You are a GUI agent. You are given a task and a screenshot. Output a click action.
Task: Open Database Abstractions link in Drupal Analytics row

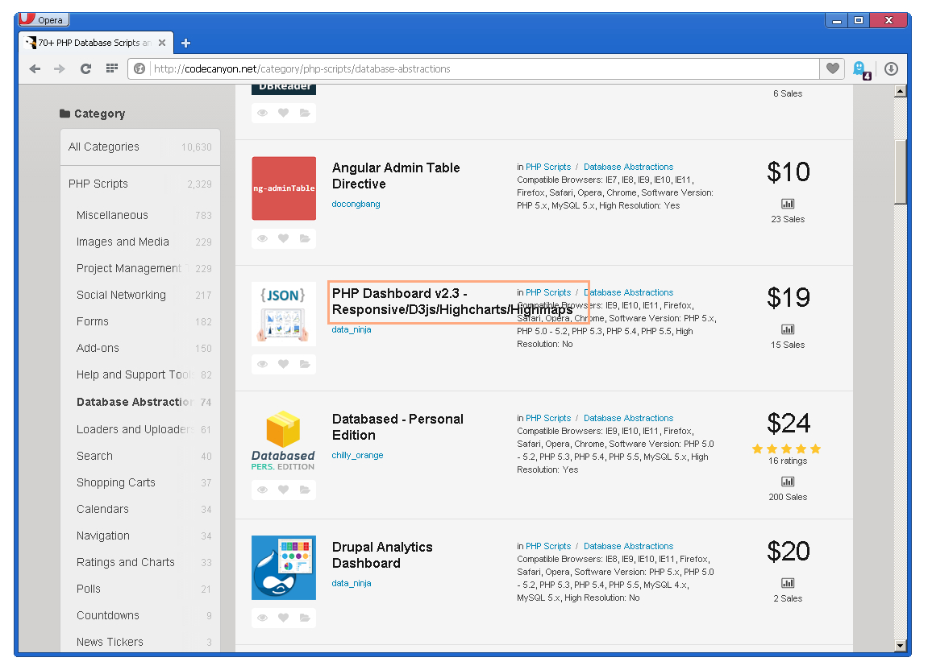pyautogui.click(x=629, y=546)
